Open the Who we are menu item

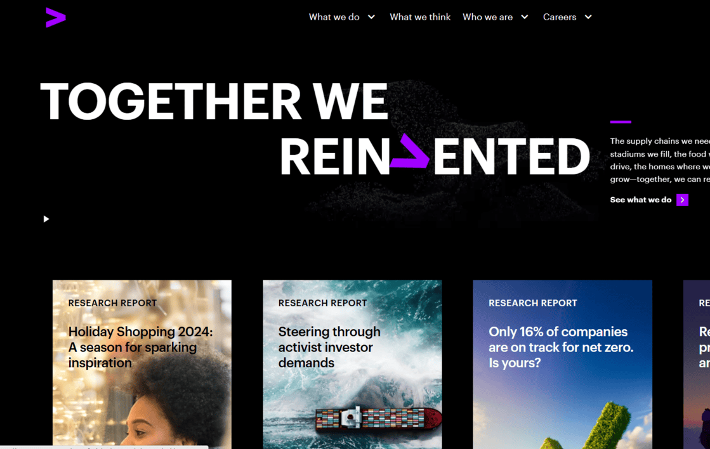pyautogui.click(x=488, y=17)
